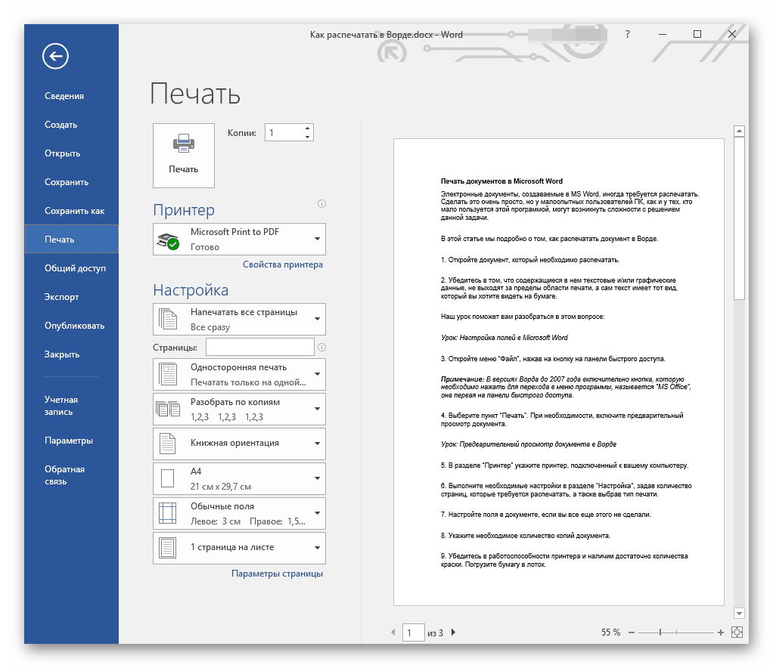Go to next page in preview

[x=453, y=632]
